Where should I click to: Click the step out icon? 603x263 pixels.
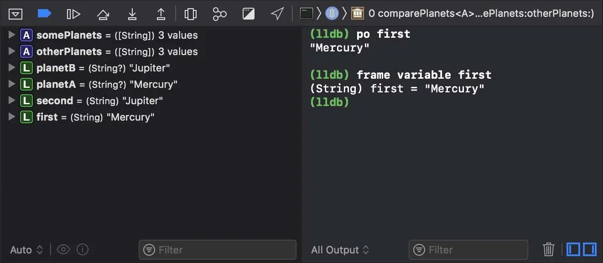point(161,14)
